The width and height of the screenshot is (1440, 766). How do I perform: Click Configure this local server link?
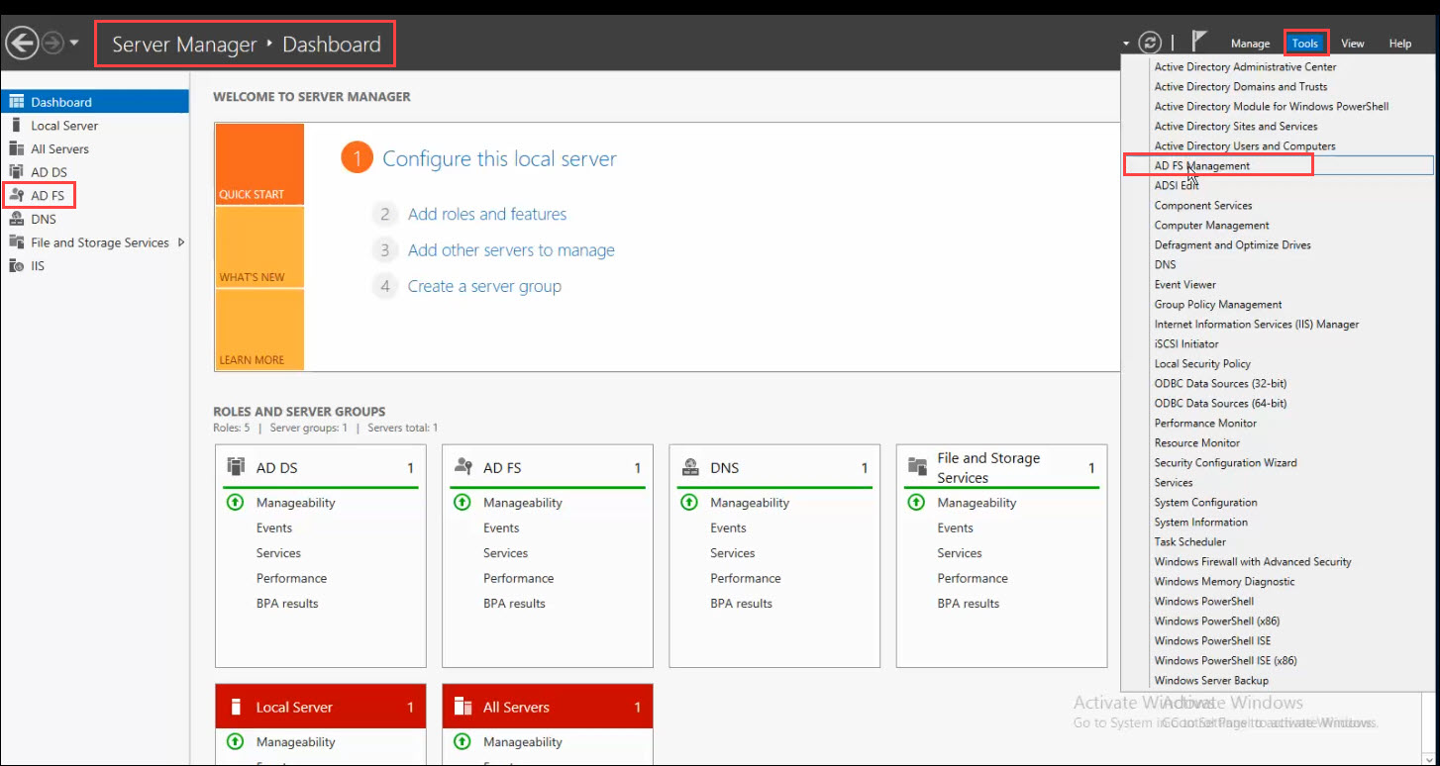(499, 158)
